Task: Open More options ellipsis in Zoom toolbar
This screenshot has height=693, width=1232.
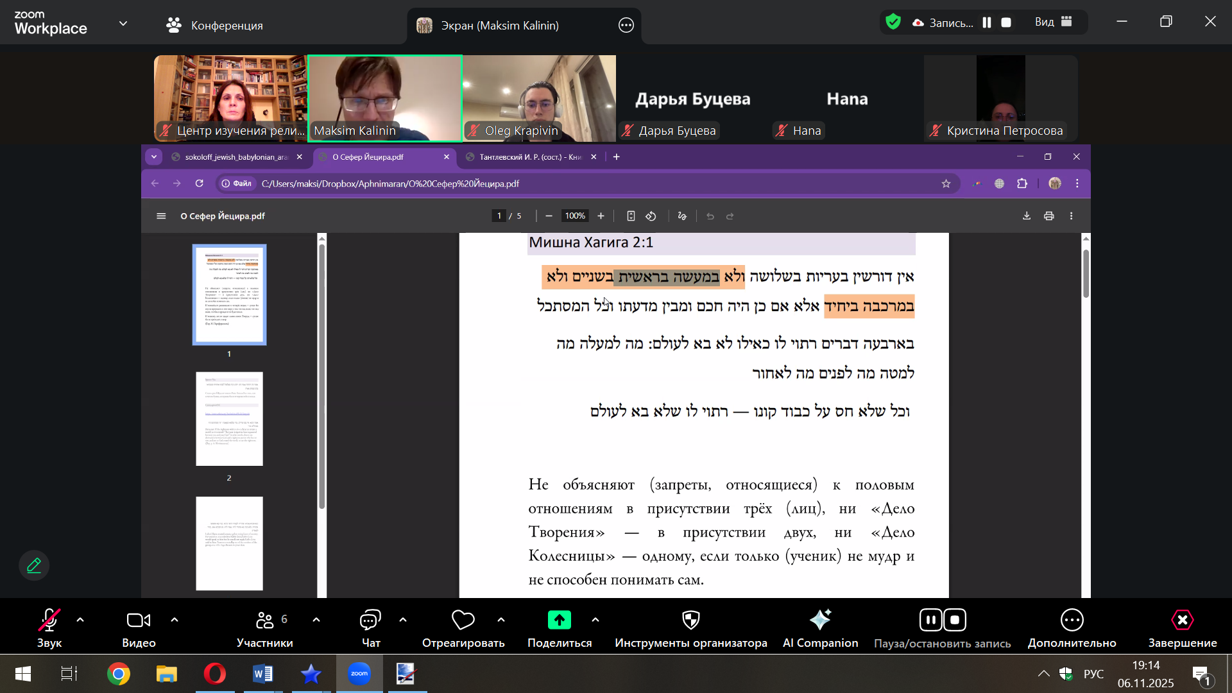Action: pos(1072,620)
